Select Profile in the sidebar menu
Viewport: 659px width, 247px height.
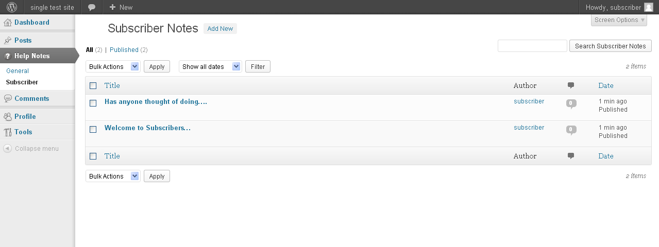(25, 116)
